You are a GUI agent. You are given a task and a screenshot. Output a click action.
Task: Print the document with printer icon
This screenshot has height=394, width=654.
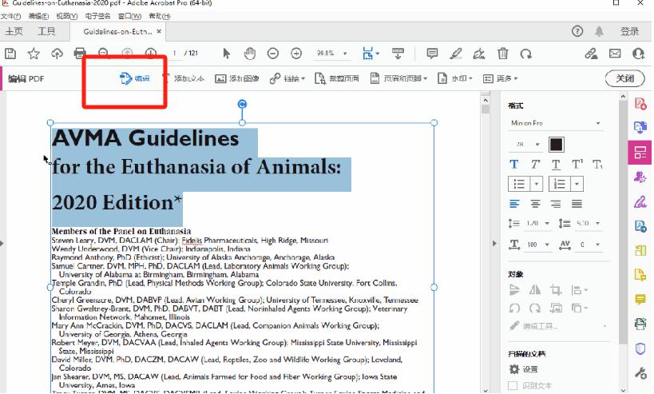[x=80, y=54]
